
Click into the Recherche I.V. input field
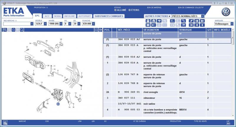(x=17, y=24)
